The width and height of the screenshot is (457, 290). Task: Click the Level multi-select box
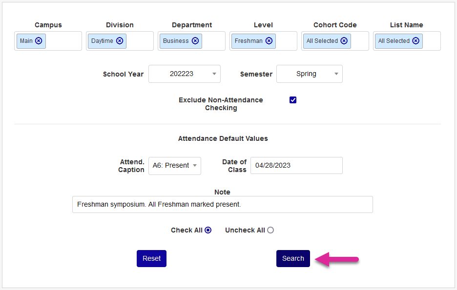click(x=286, y=41)
